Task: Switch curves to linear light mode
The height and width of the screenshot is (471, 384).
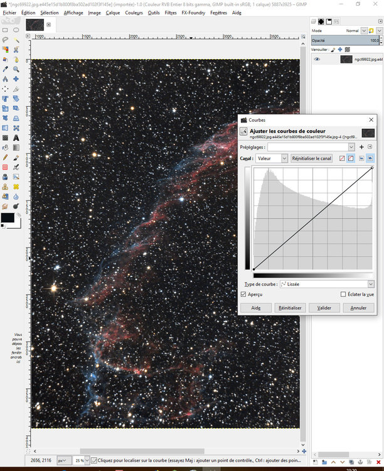Action: (342, 158)
